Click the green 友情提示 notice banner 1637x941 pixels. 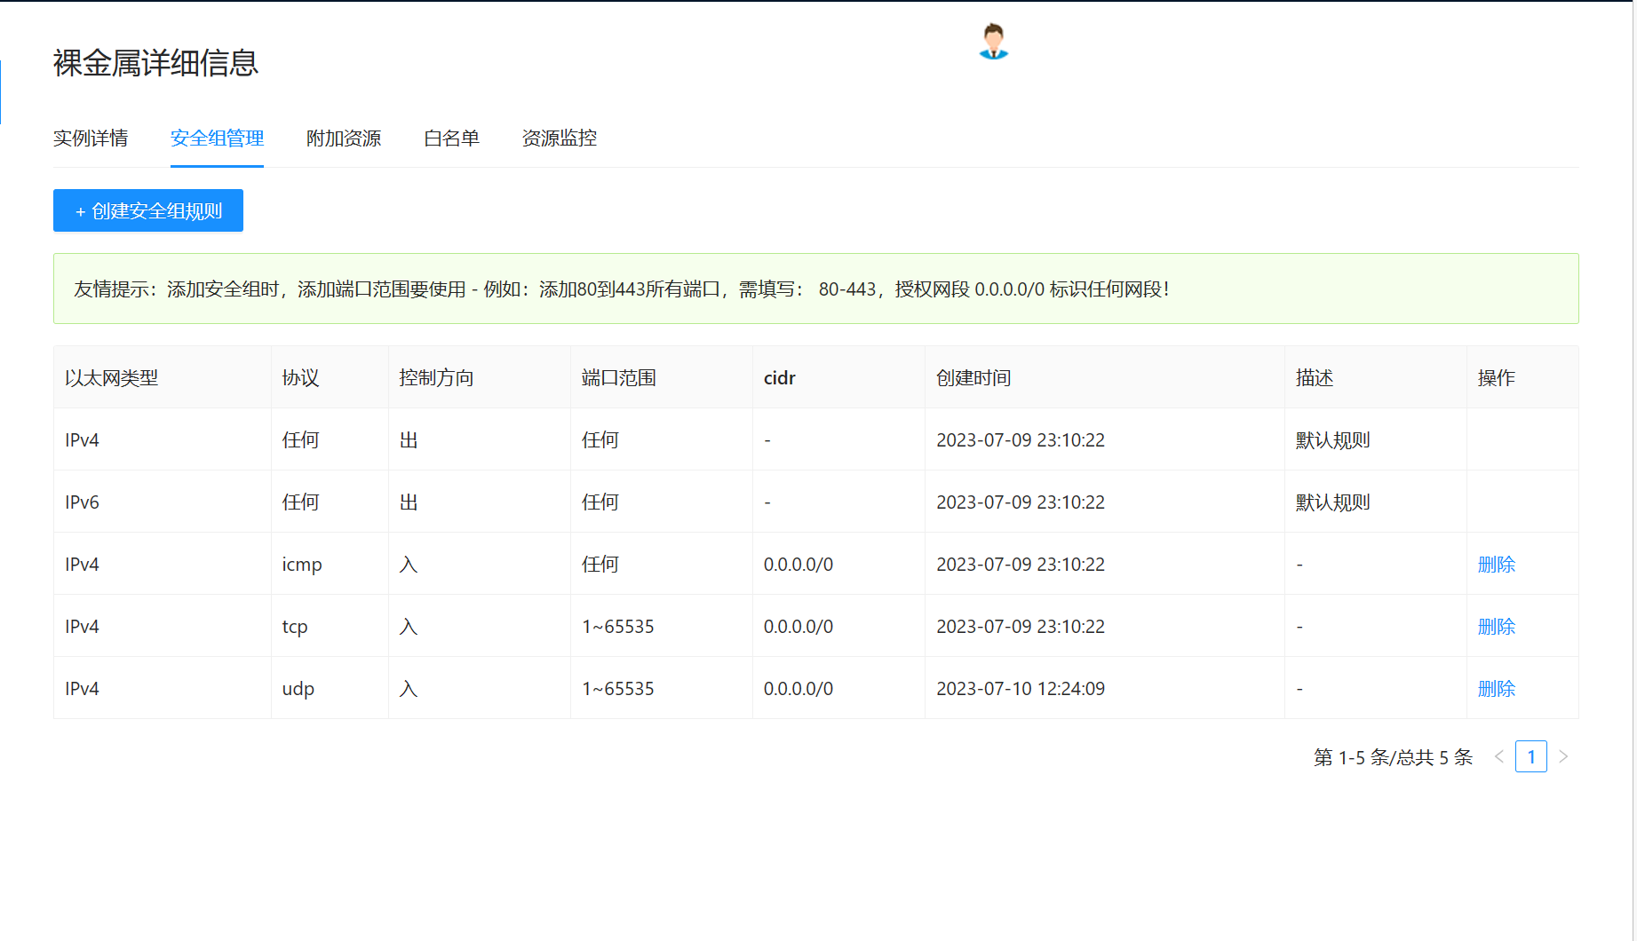click(x=815, y=289)
